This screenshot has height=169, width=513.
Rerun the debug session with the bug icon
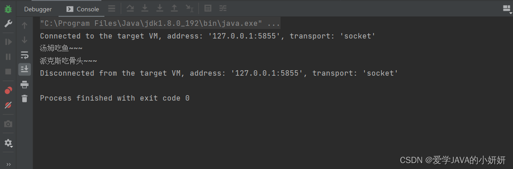coord(8,9)
